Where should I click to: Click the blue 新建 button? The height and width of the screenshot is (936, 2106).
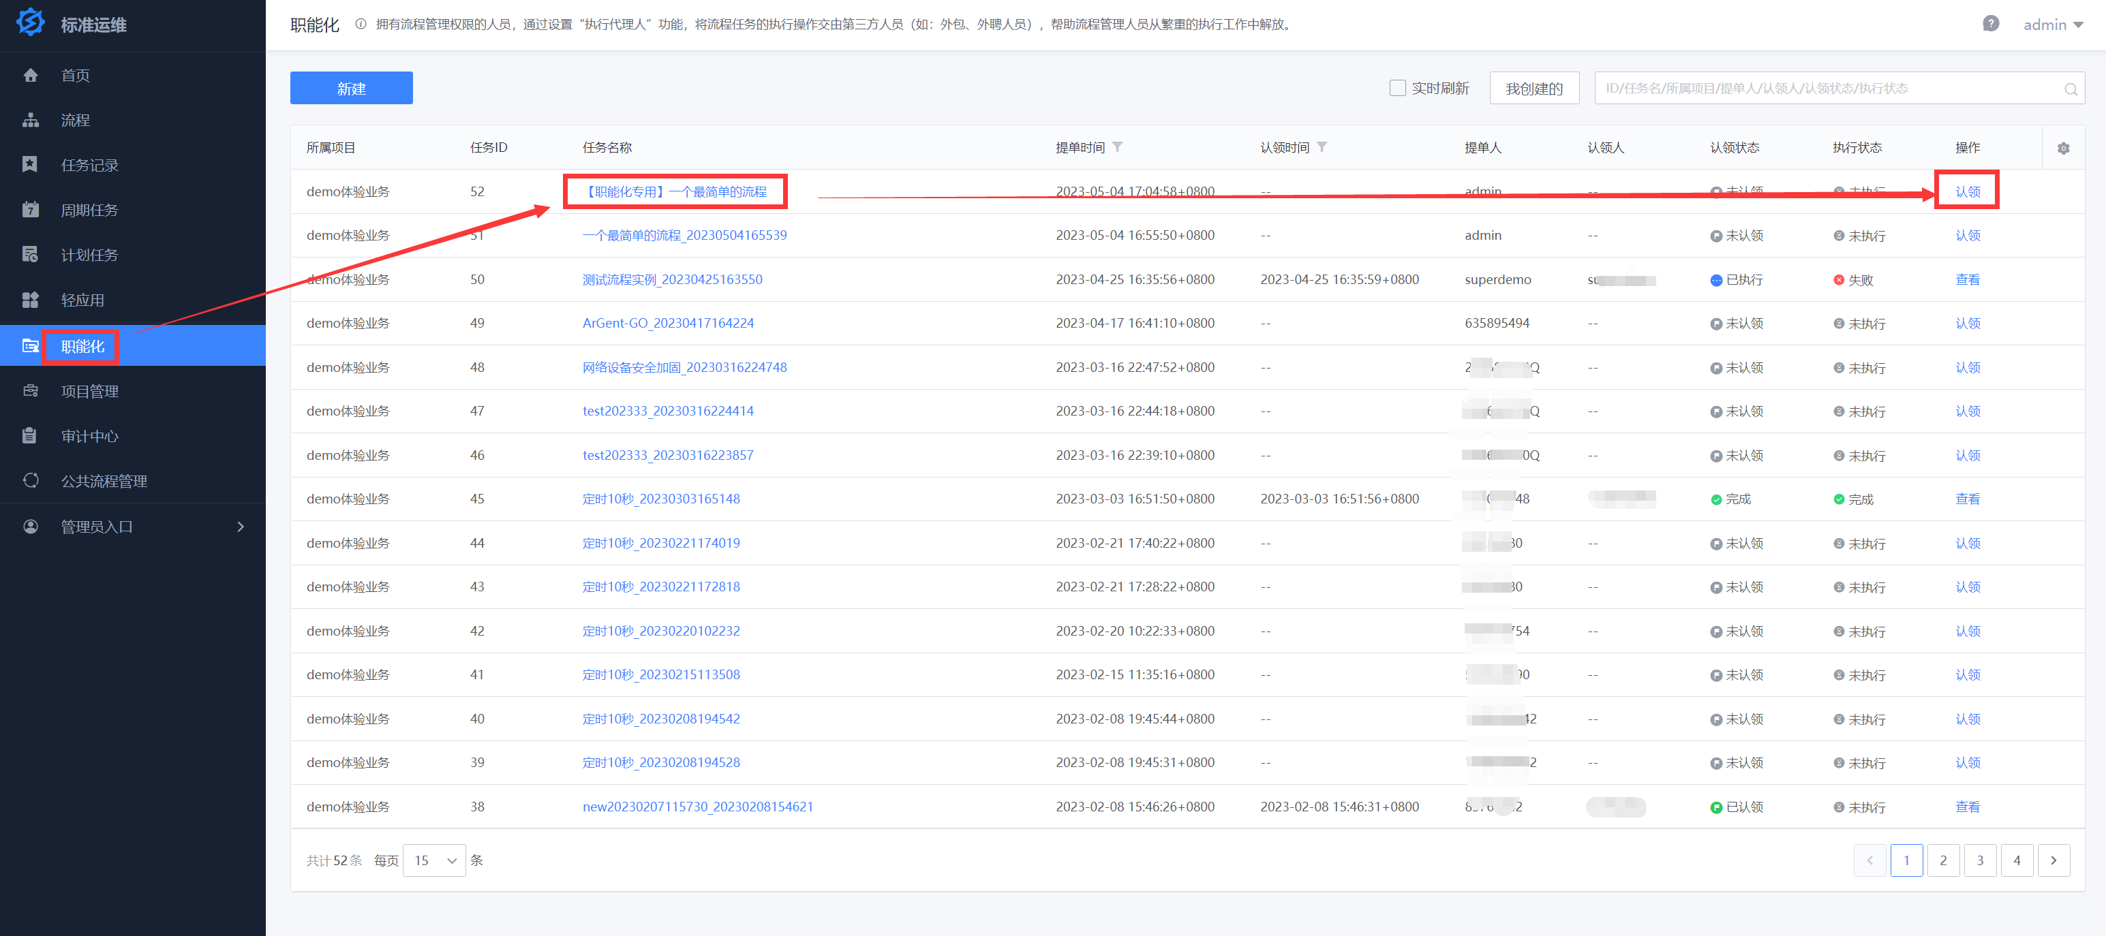pos(351,89)
